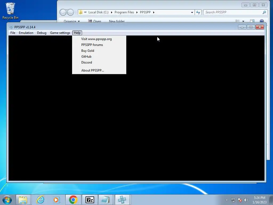Minimize the PPSSPP window

[242, 27]
